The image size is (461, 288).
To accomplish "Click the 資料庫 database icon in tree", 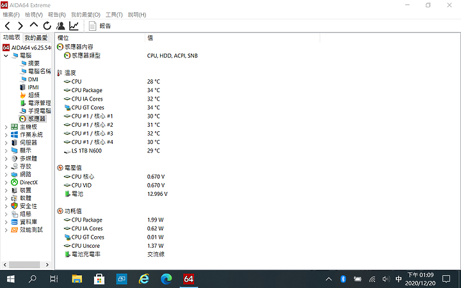I will coord(14,222).
